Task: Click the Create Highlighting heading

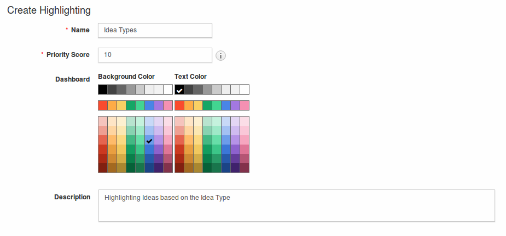Action: click(49, 10)
